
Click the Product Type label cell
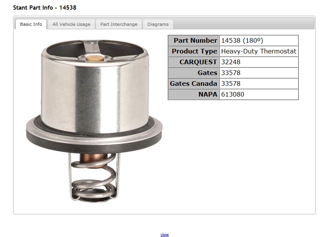point(194,51)
